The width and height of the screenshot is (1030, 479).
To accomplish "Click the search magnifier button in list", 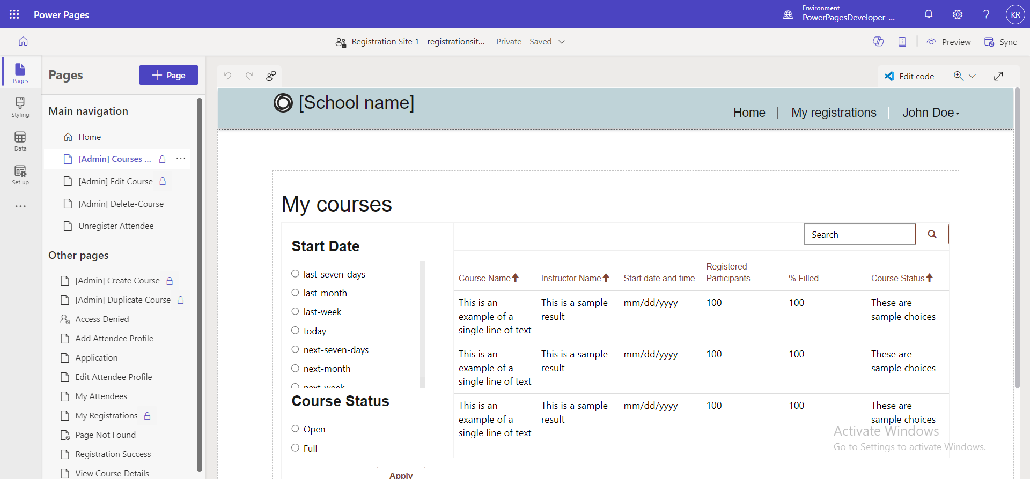I will [x=932, y=234].
